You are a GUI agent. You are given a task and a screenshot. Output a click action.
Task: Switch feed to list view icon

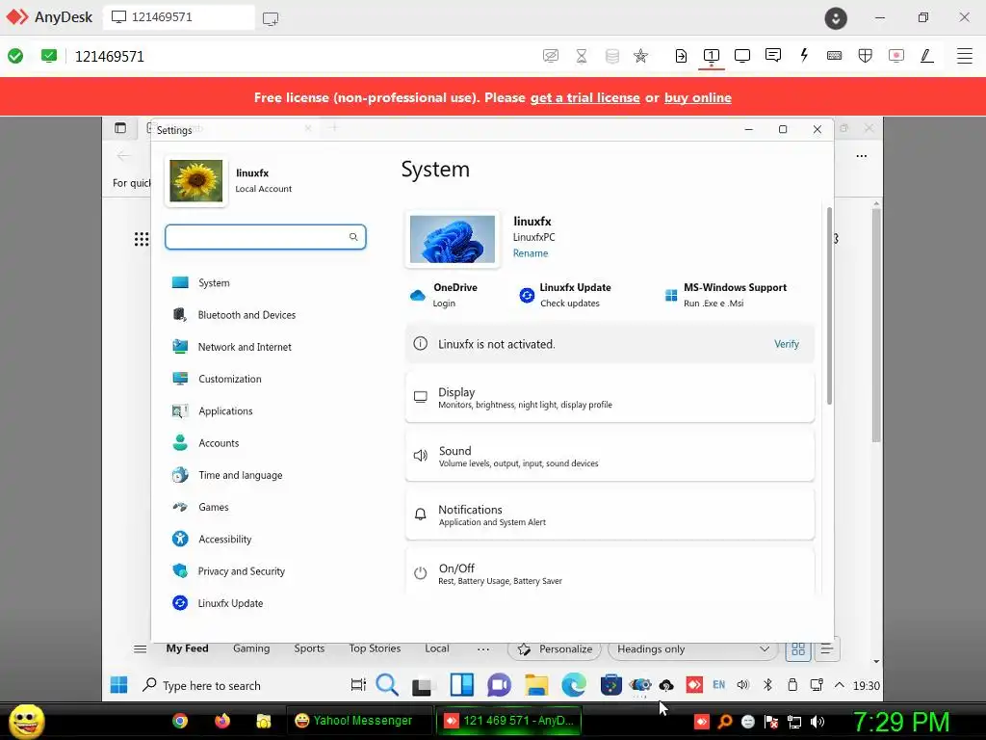point(826,649)
